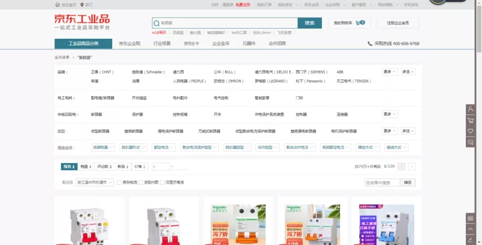The width and height of the screenshot is (482, 245).
Task: Open the chat message icon in the right sidebar
Action: [x=470, y=142]
